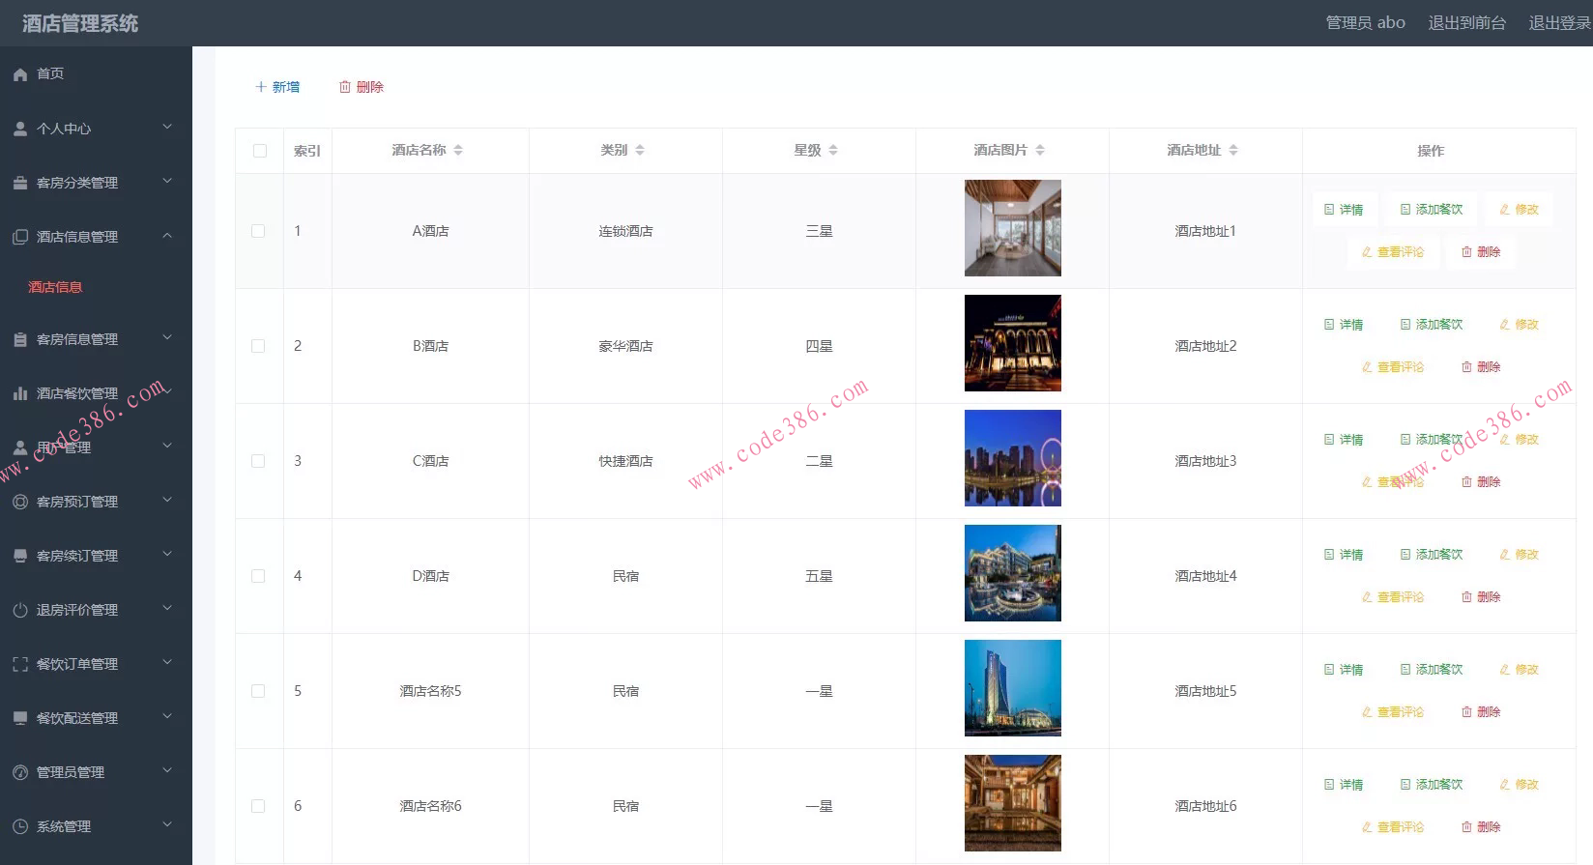Click the briefcase icon beside 客房分类管理
This screenshot has height=865, width=1593.
pyautogui.click(x=20, y=183)
